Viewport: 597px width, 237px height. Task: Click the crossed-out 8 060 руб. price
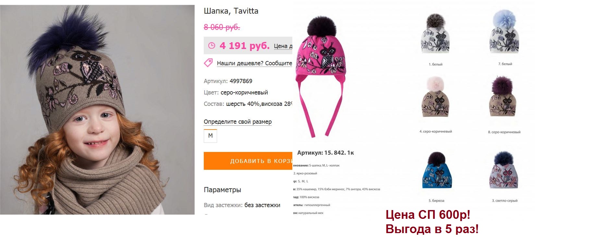(222, 27)
